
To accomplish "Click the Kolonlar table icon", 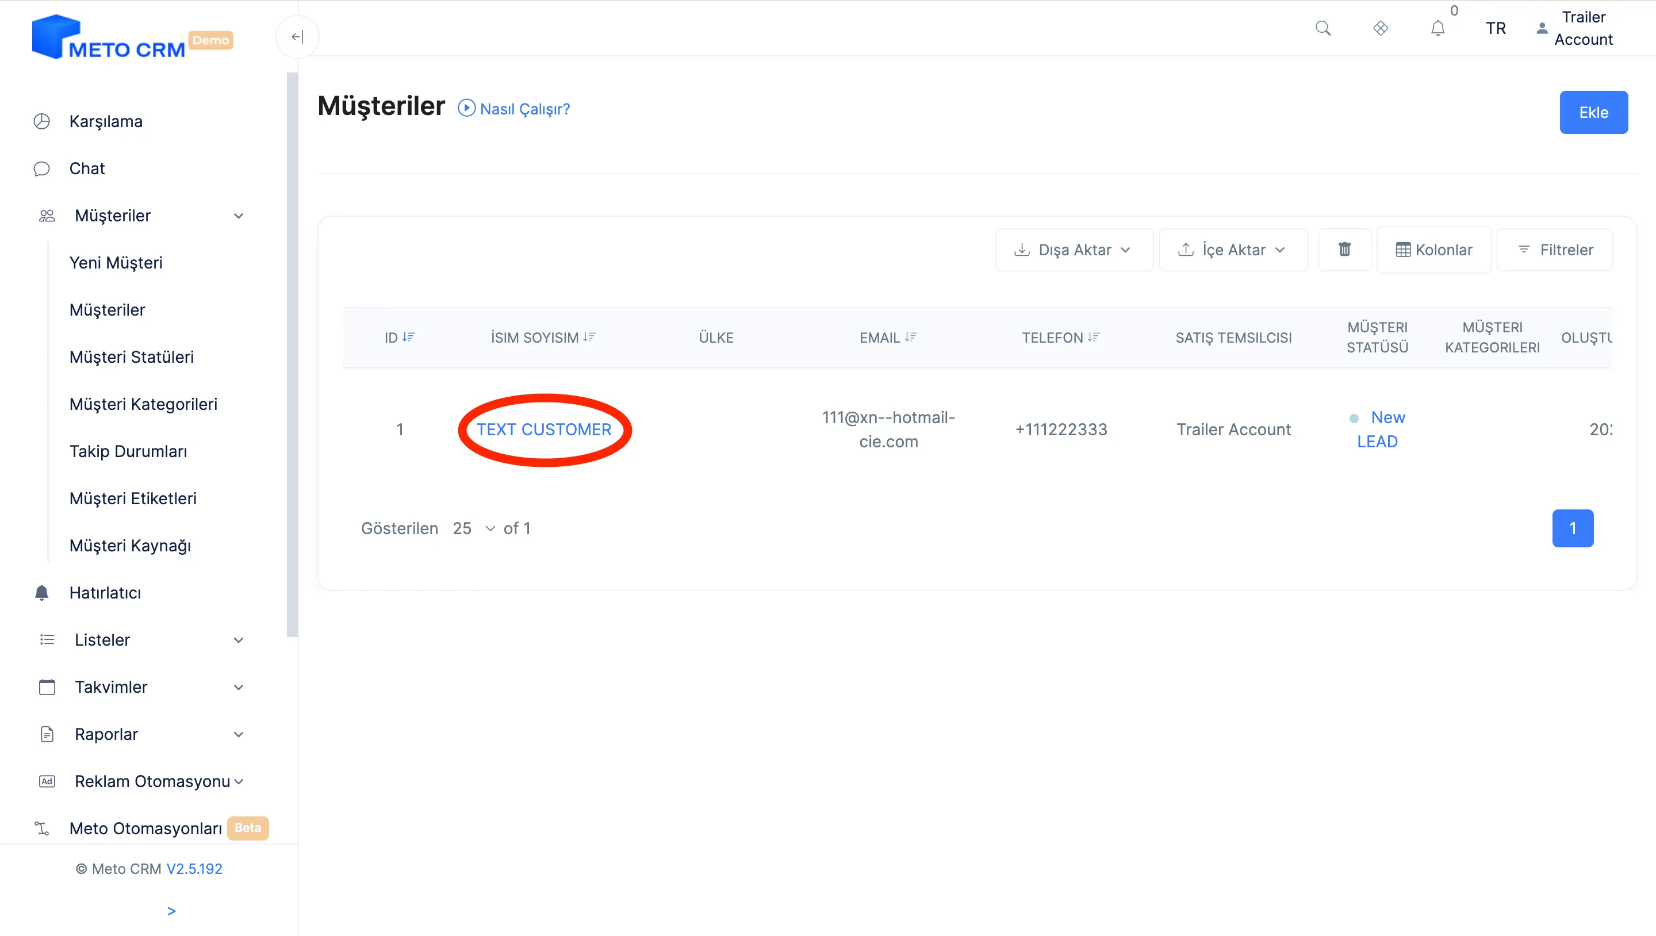I will pos(1404,250).
